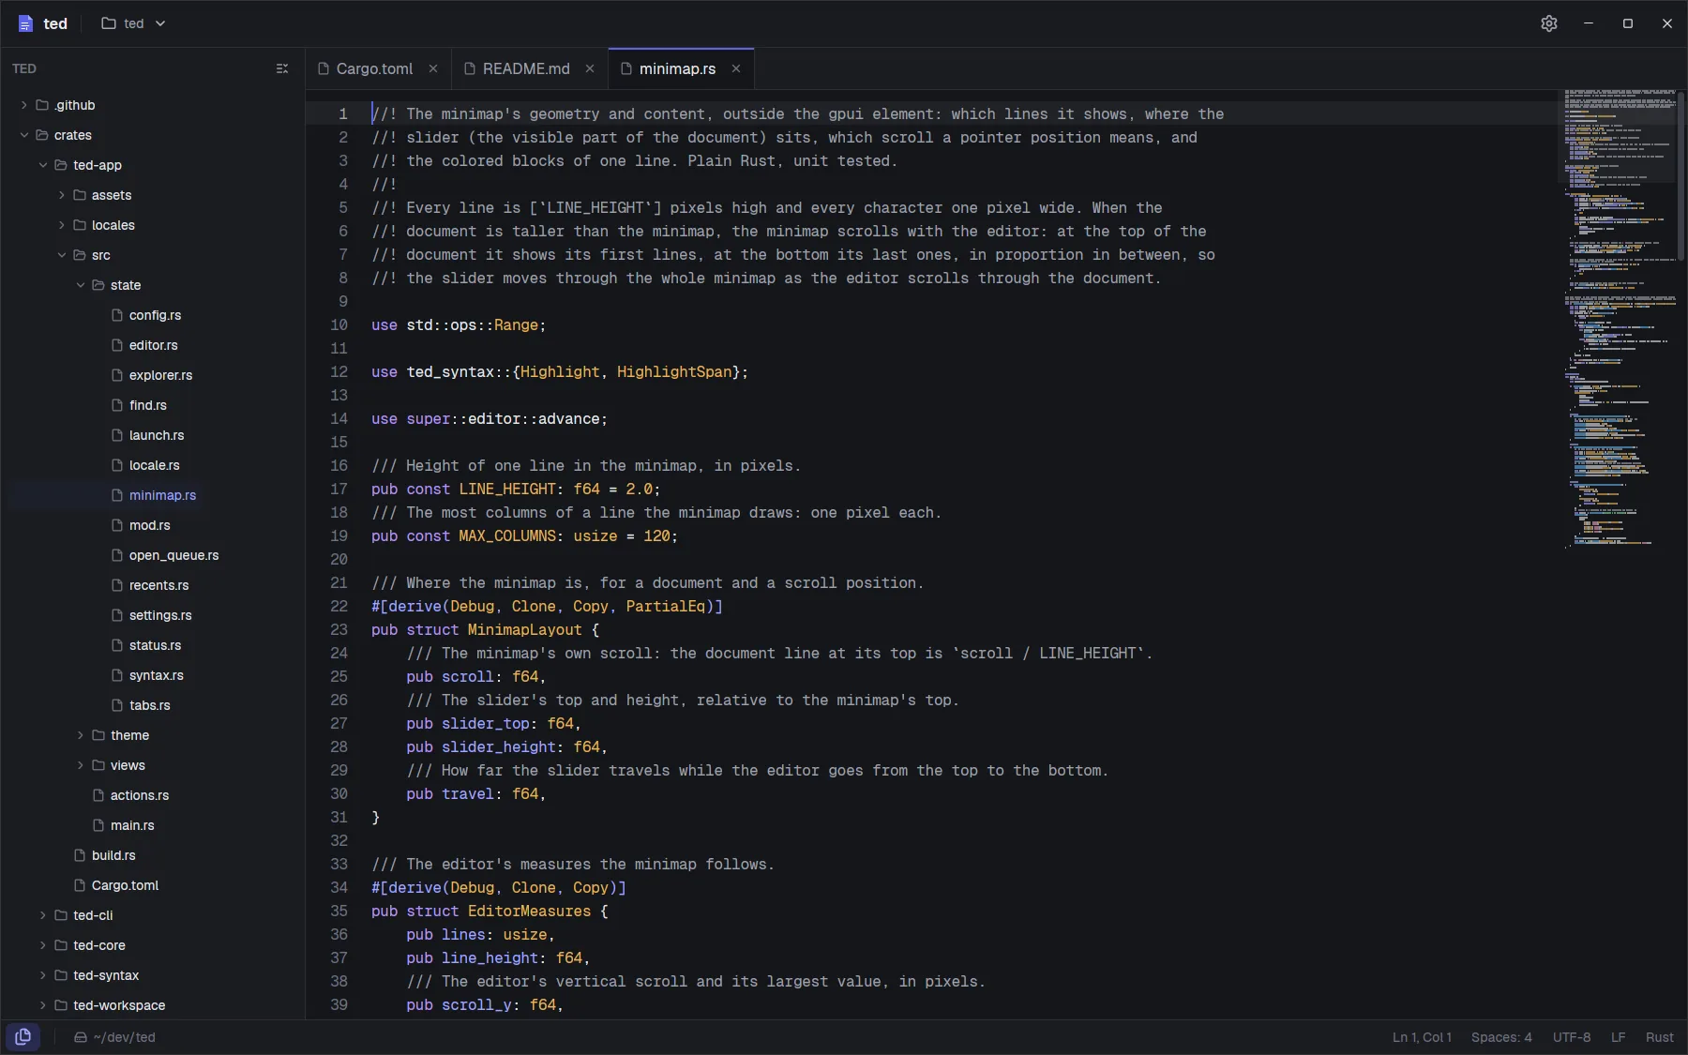
Task: Open status.rs file
Action: pyautogui.click(x=155, y=645)
